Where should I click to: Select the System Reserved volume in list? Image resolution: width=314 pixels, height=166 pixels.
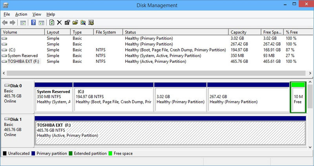pos(23,56)
